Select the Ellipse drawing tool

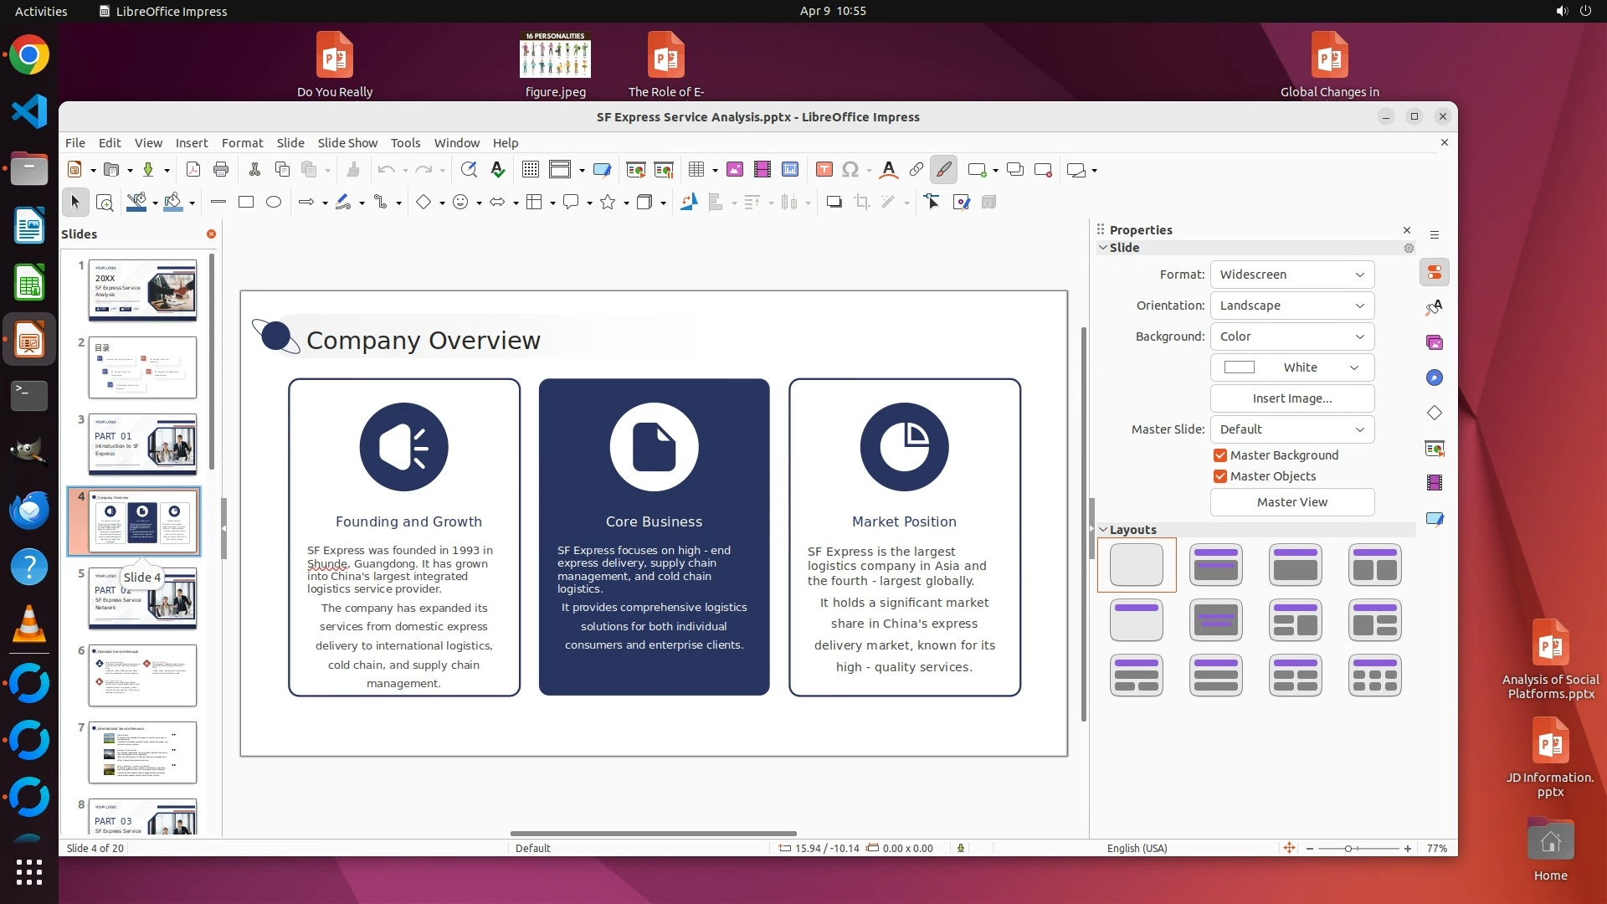274,202
